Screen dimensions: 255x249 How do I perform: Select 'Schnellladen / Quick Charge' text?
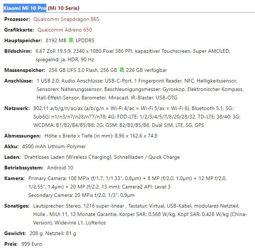click(x=147, y=157)
